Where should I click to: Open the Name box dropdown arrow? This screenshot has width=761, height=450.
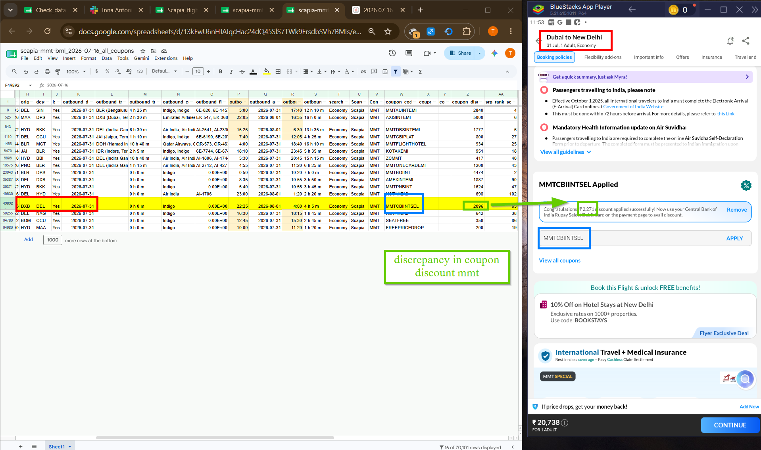click(x=30, y=85)
